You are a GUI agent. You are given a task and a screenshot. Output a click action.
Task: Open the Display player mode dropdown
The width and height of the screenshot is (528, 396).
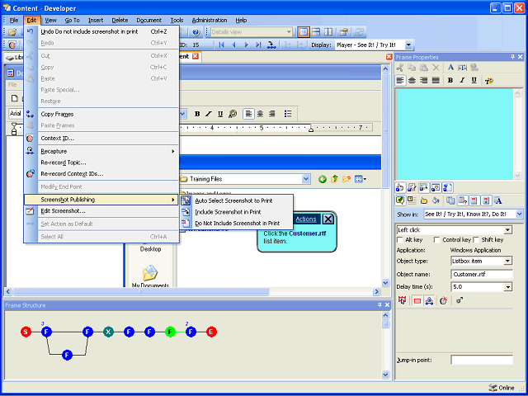coord(408,45)
